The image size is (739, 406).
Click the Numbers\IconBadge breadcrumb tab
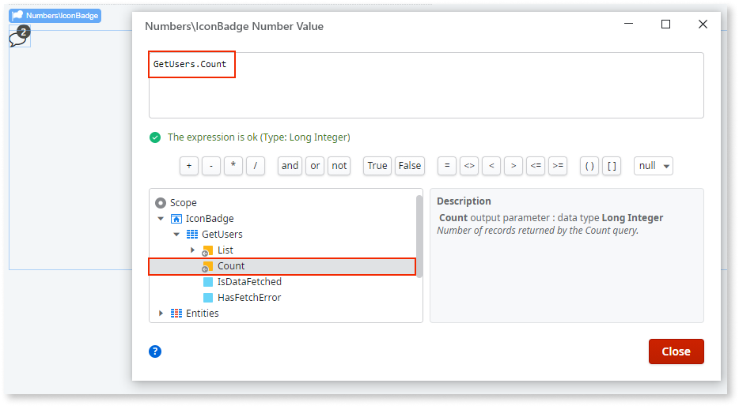pos(55,15)
